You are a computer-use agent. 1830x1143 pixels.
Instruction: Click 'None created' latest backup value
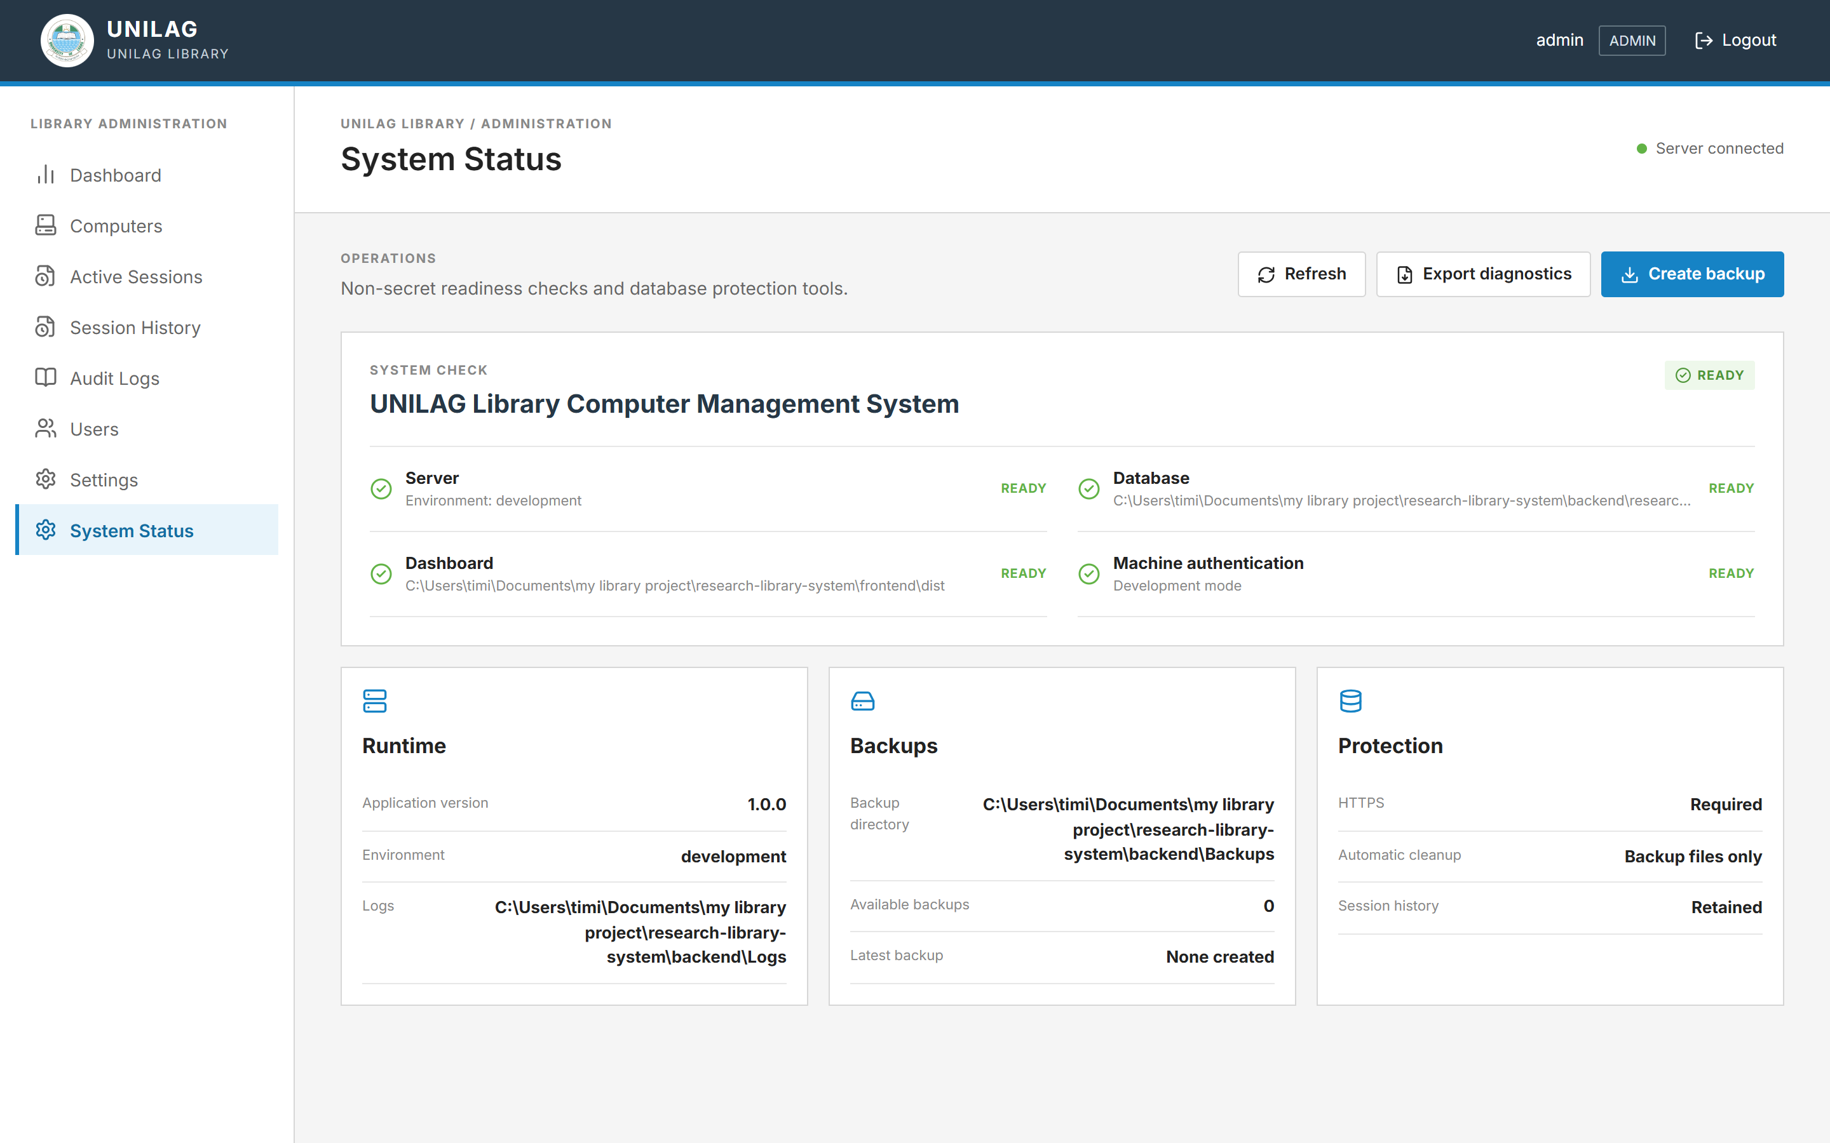(1220, 957)
